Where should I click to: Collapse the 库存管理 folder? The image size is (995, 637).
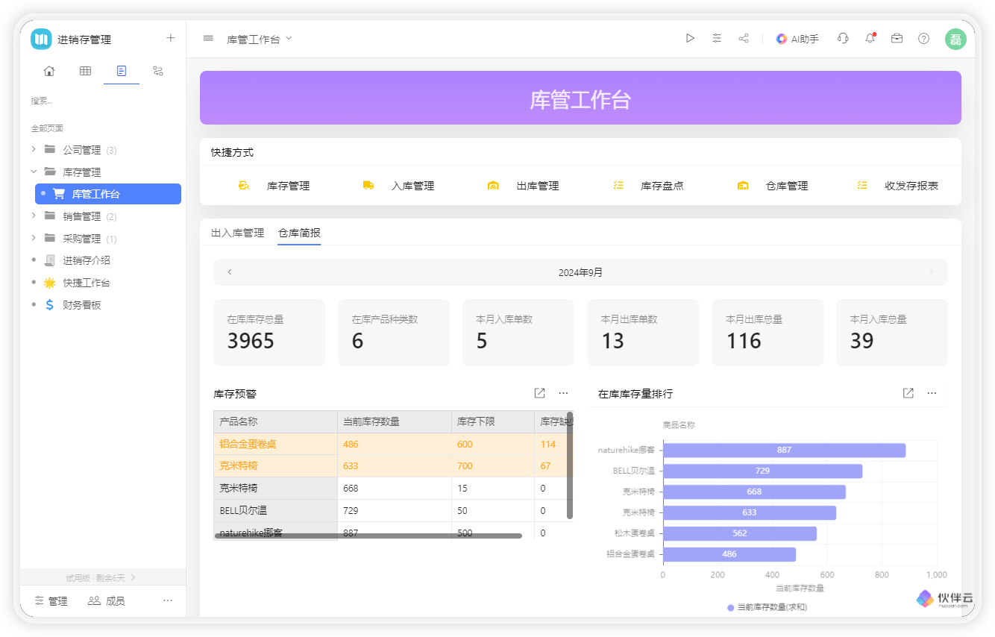(34, 172)
